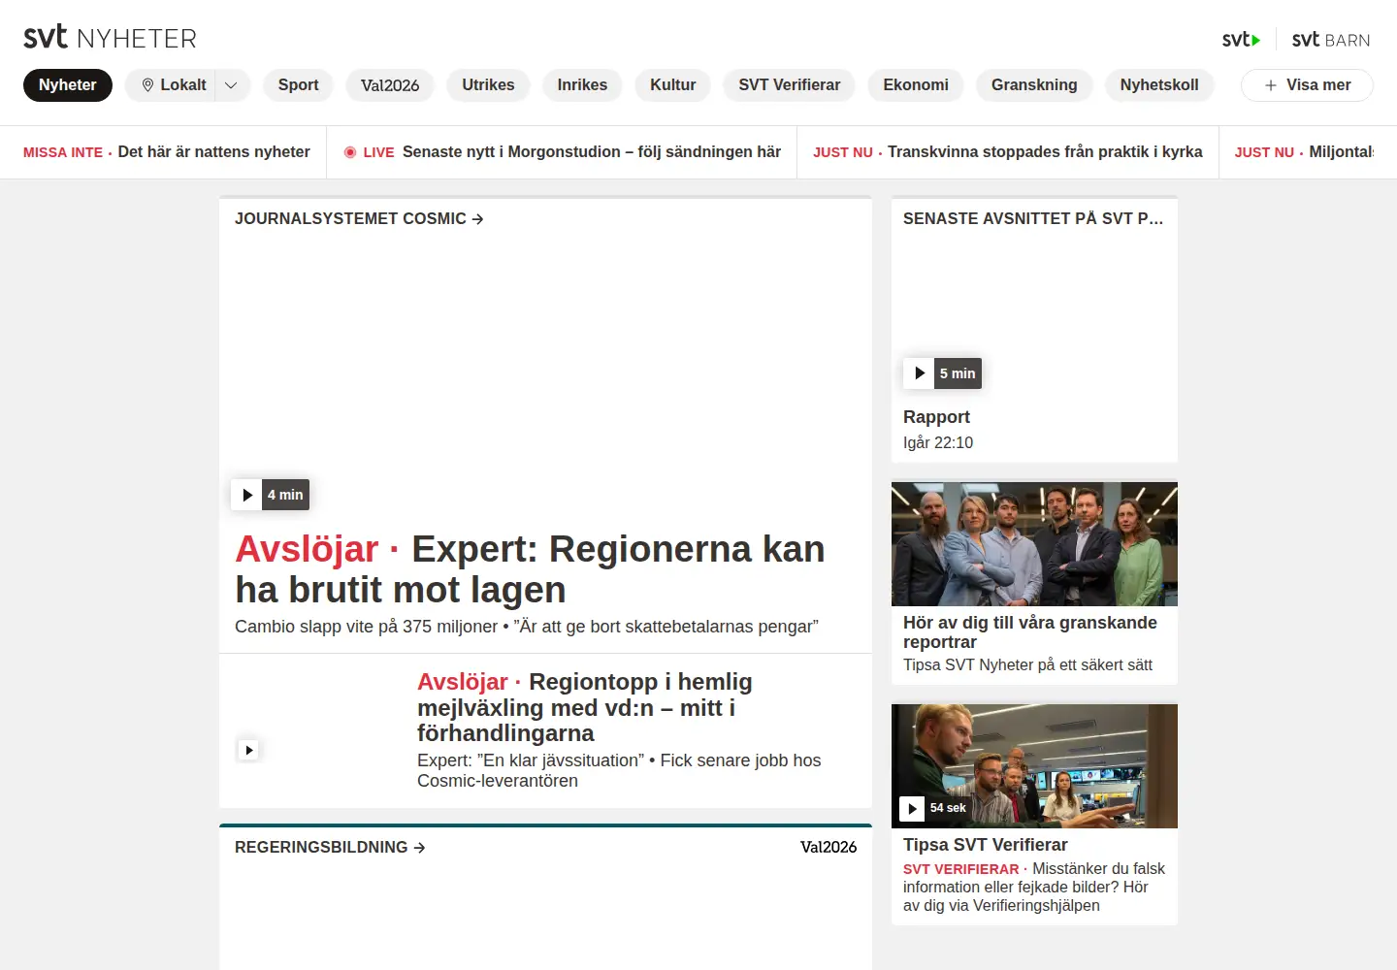Expand the Lokalt dropdown chevron
The image size is (1397, 970).
232,85
